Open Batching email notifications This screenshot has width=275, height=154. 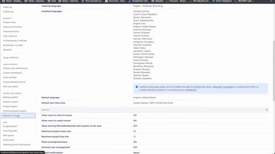tap(17, 145)
